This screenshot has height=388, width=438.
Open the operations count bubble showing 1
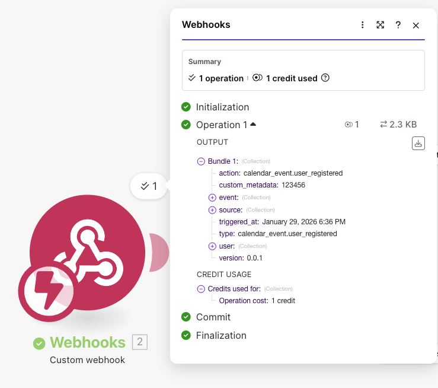(149, 186)
